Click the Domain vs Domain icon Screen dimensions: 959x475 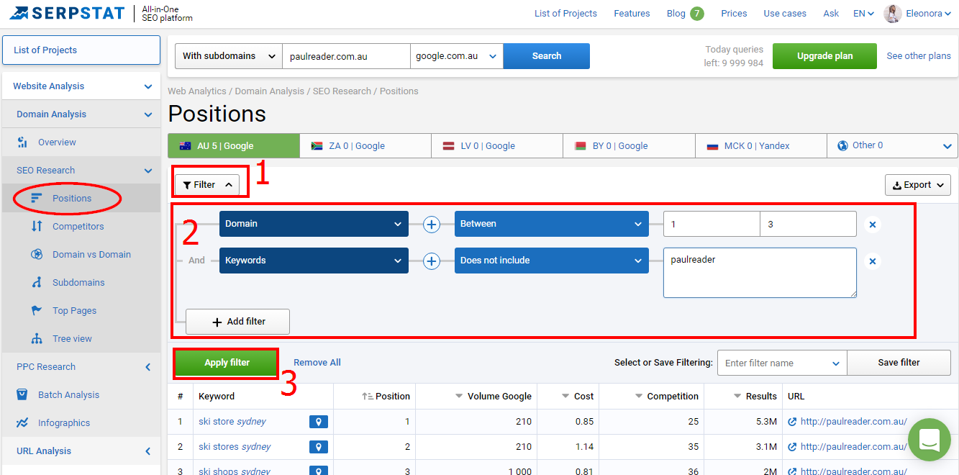coord(37,254)
